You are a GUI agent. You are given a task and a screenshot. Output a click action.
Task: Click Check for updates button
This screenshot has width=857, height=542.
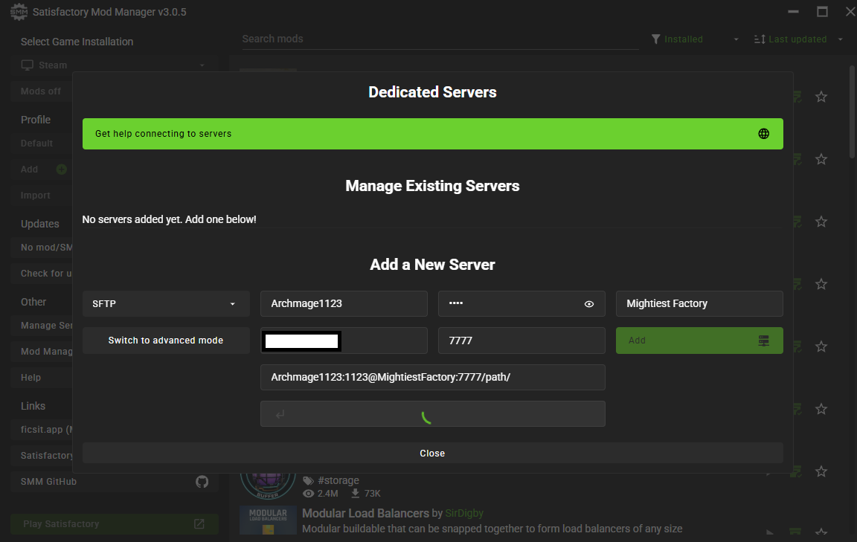[42, 273]
